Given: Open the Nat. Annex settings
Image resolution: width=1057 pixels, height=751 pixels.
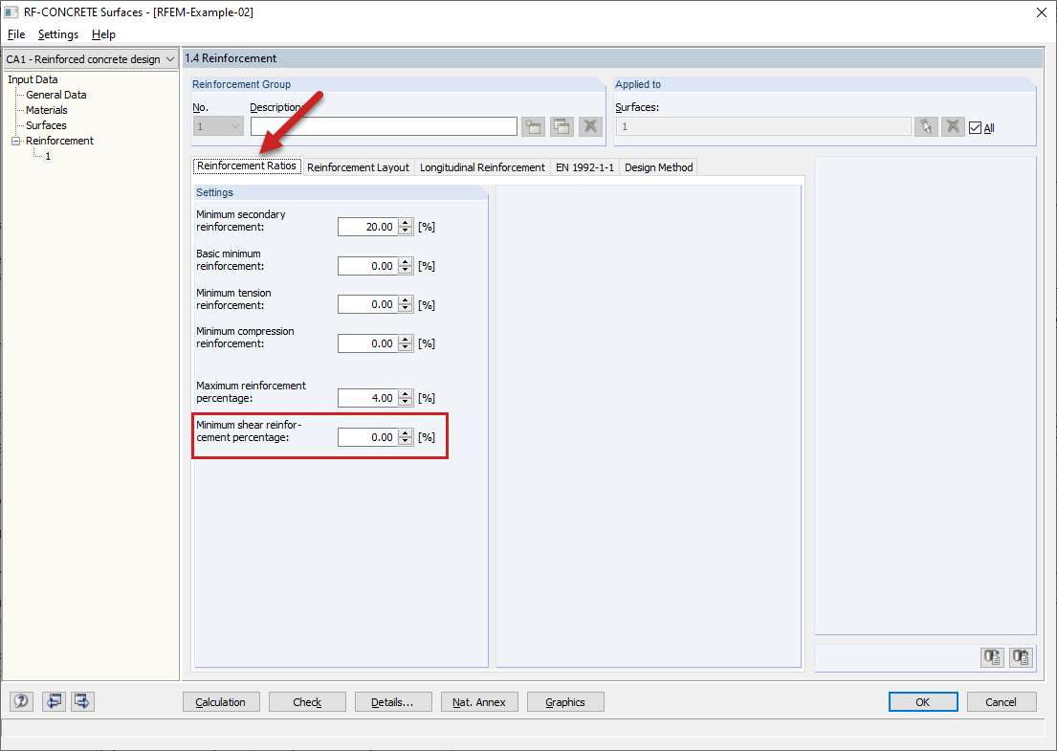Looking at the screenshot, I should click(478, 702).
